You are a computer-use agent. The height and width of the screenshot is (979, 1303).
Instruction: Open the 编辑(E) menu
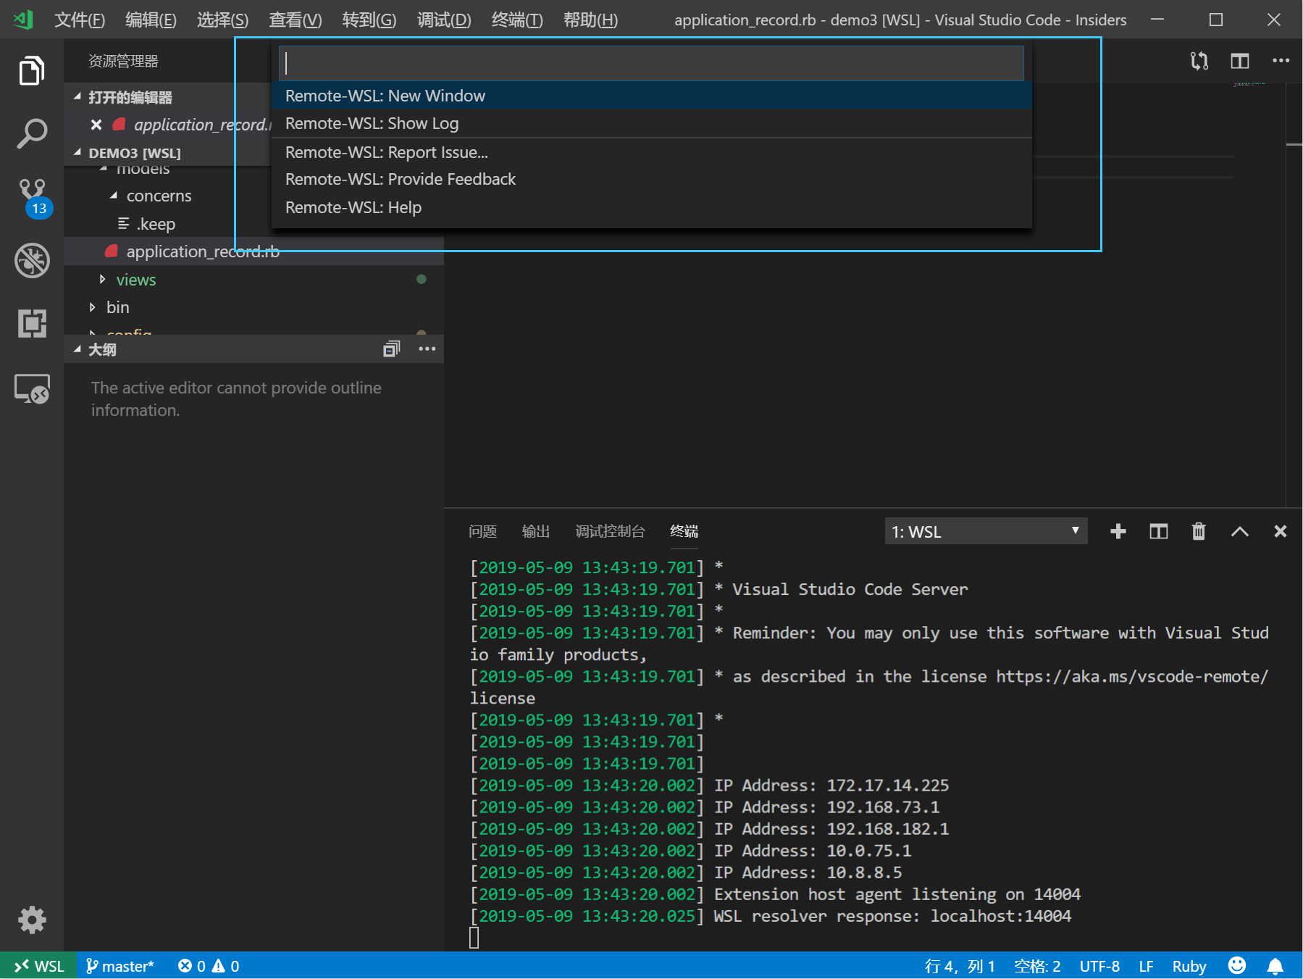(x=151, y=20)
